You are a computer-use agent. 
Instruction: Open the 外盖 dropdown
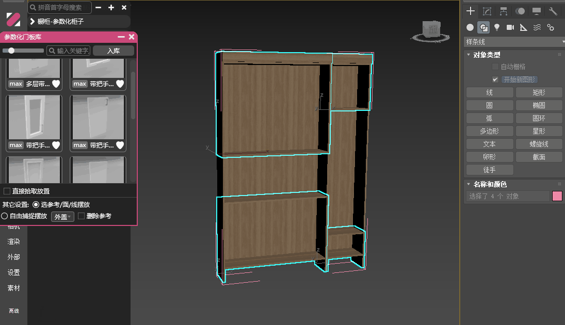63,217
